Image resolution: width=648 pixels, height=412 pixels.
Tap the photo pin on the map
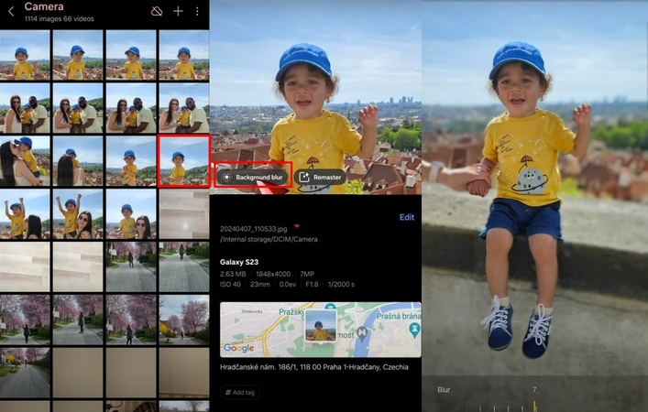coord(320,325)
